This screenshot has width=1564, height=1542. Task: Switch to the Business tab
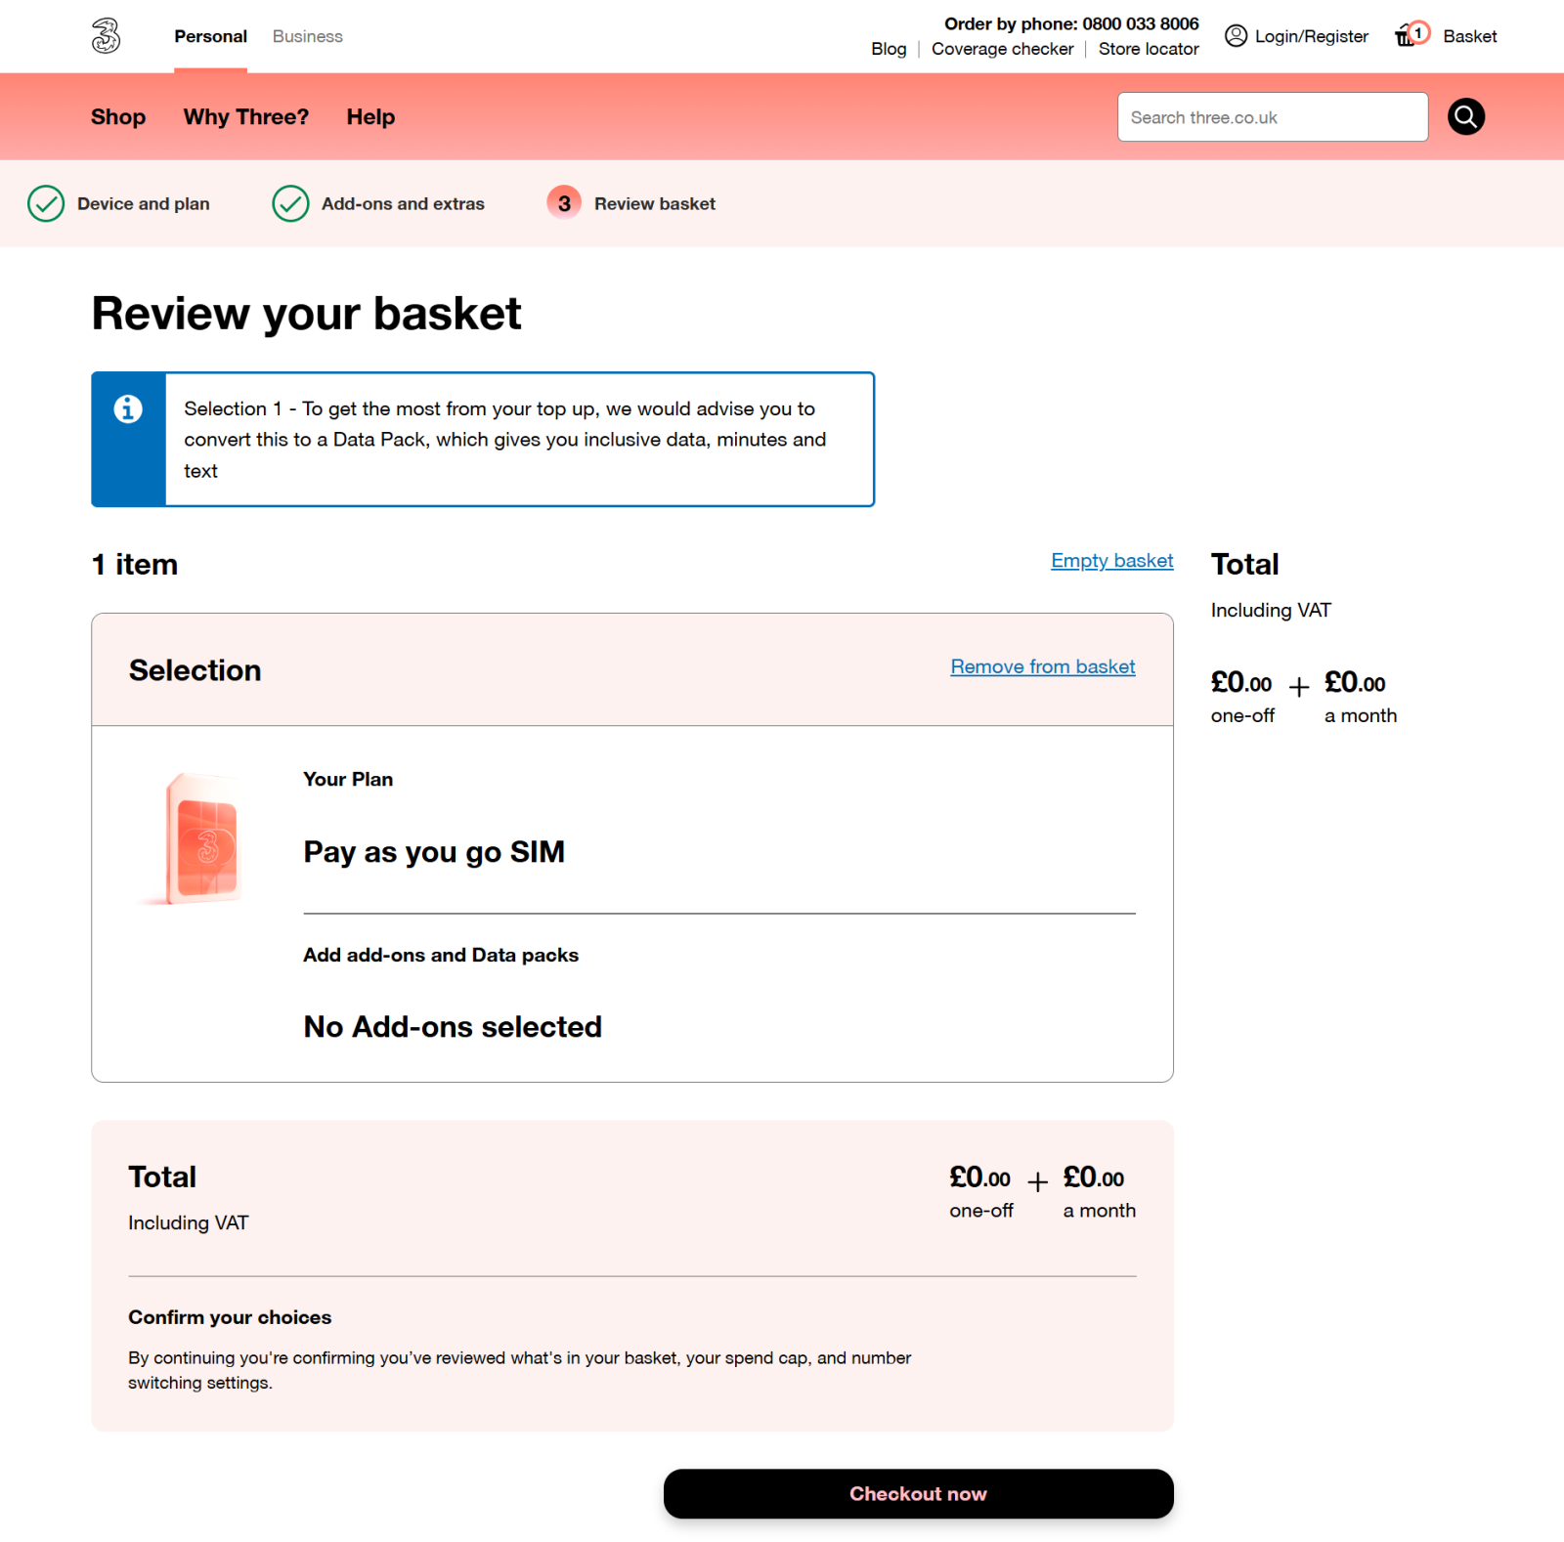[307, 36]
